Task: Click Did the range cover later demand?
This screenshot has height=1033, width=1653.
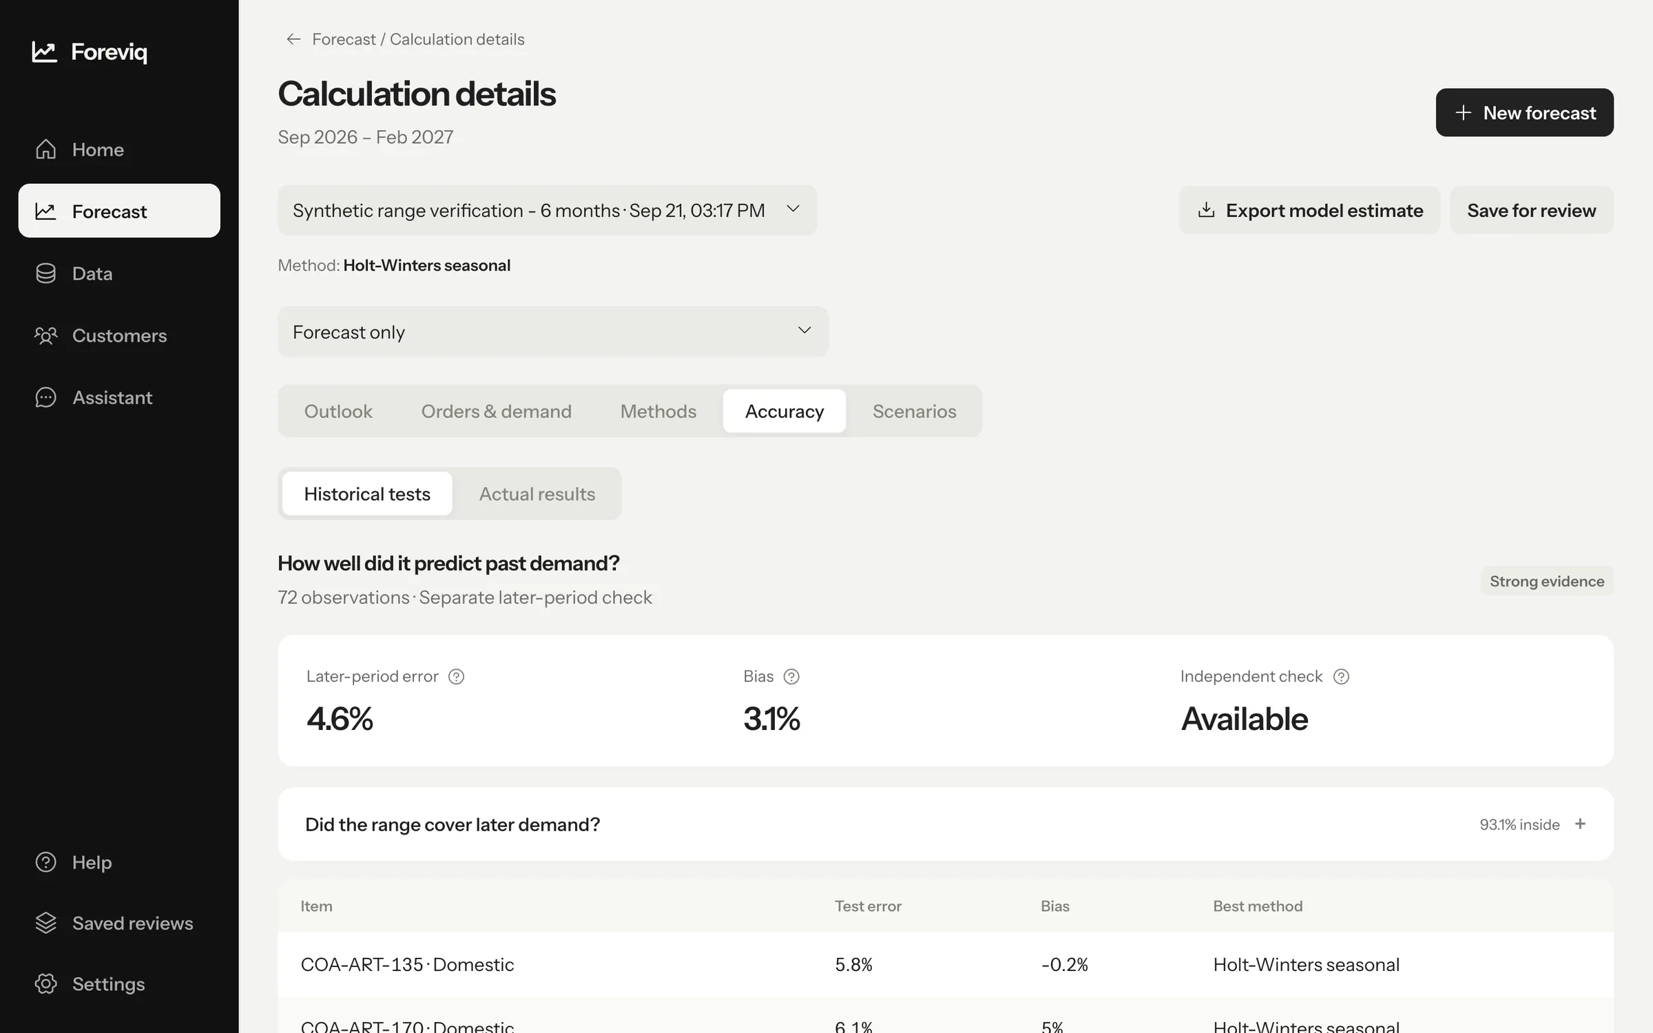Action: (x=453, y=824)
